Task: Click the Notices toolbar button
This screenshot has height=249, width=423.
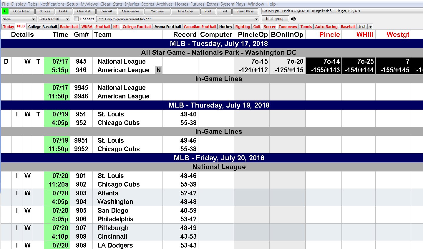Action: point(44,11)
